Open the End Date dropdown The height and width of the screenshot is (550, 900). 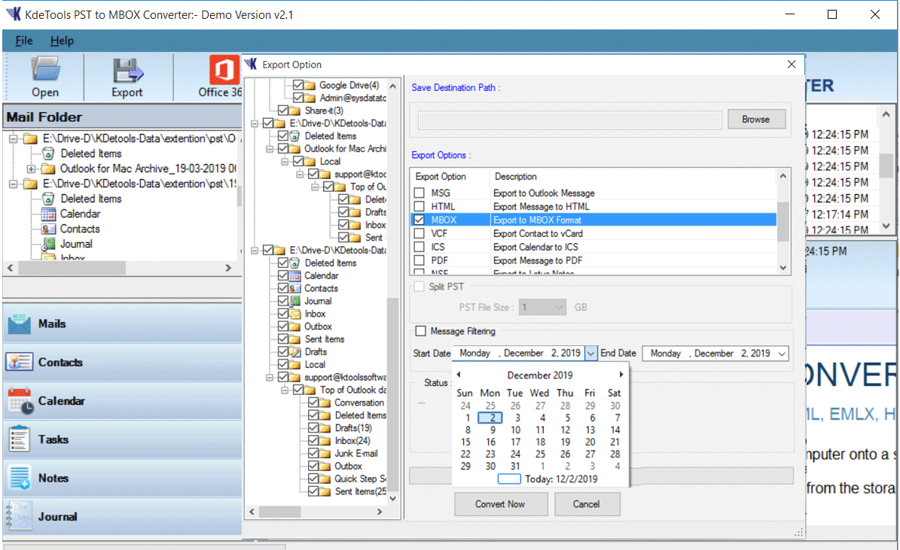pyautogui.click(x=783, y=352)
